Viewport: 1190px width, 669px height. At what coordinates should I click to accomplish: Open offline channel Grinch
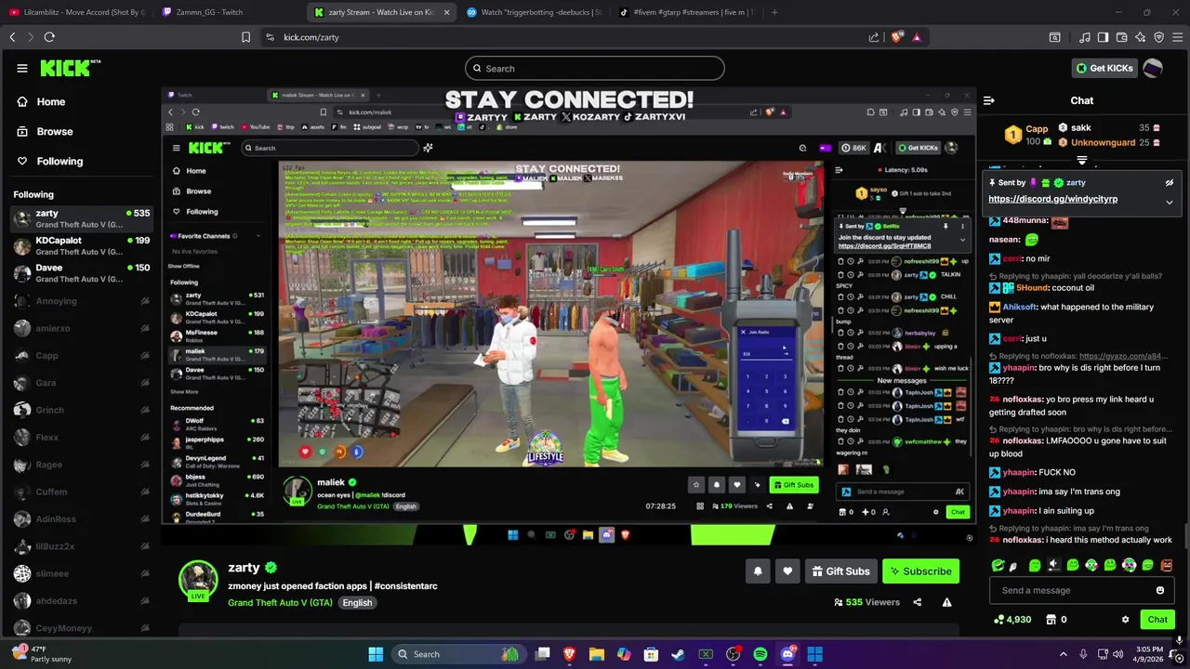(82, 410)
